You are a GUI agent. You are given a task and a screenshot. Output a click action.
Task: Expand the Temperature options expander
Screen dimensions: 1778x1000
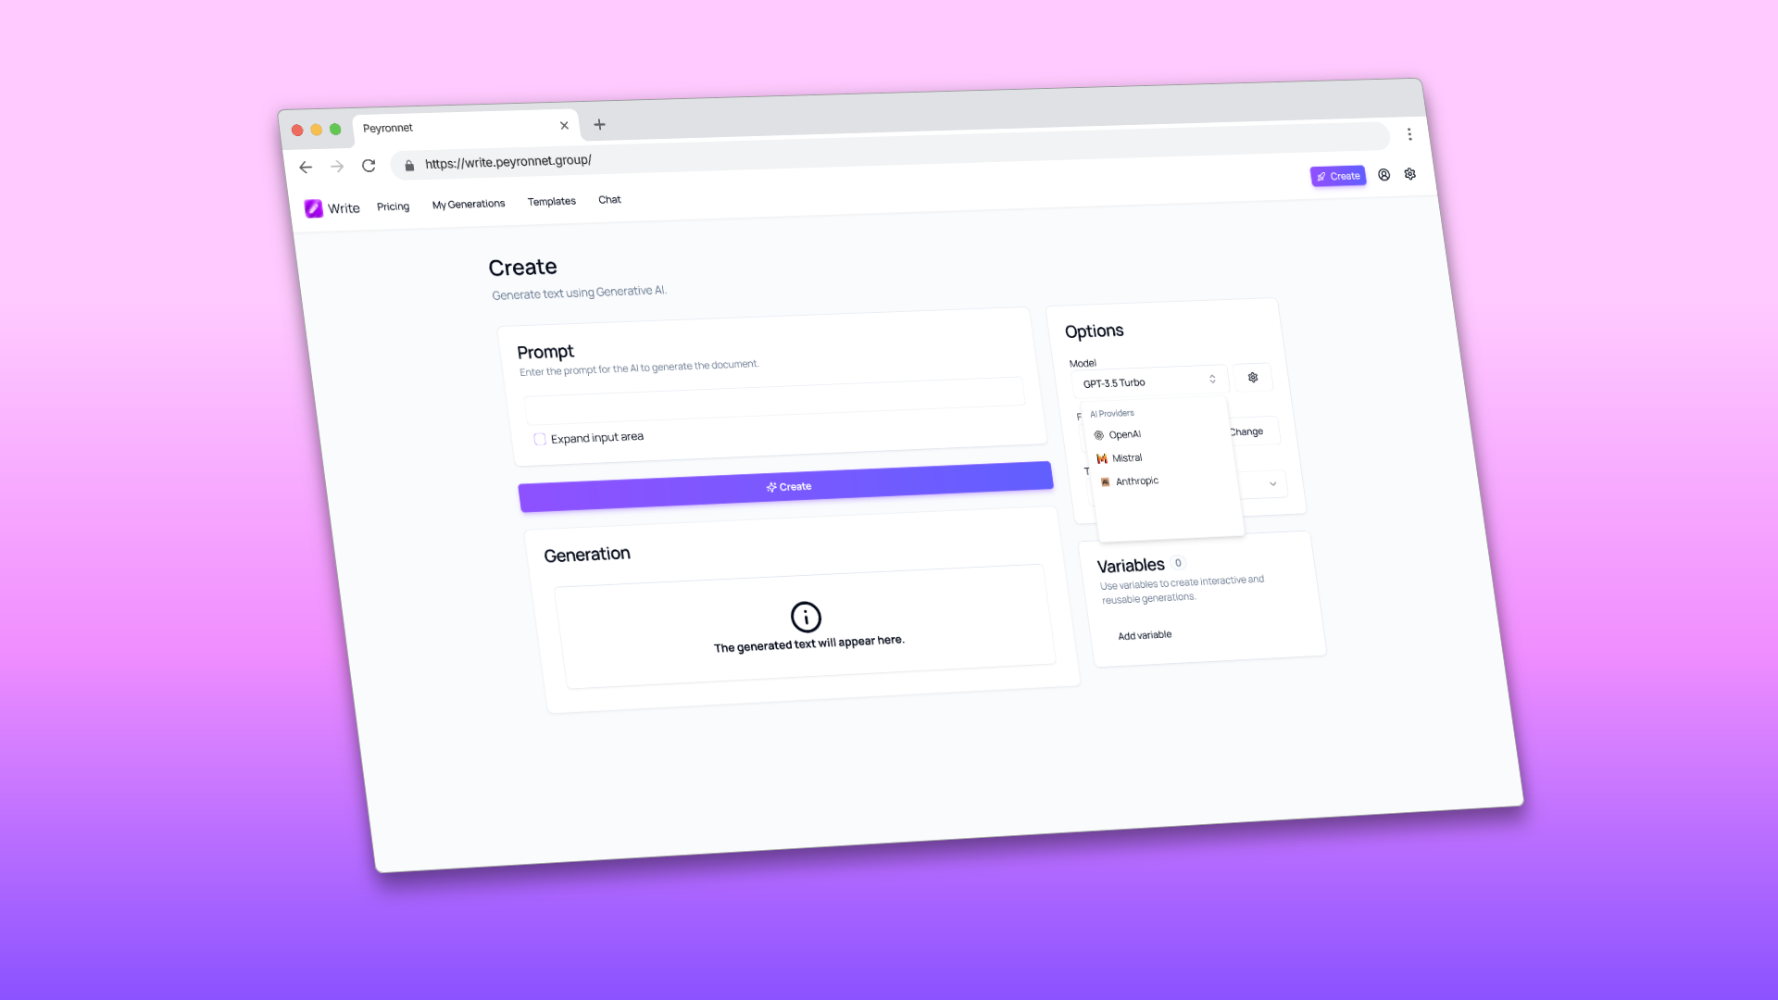pos(1272,485)
